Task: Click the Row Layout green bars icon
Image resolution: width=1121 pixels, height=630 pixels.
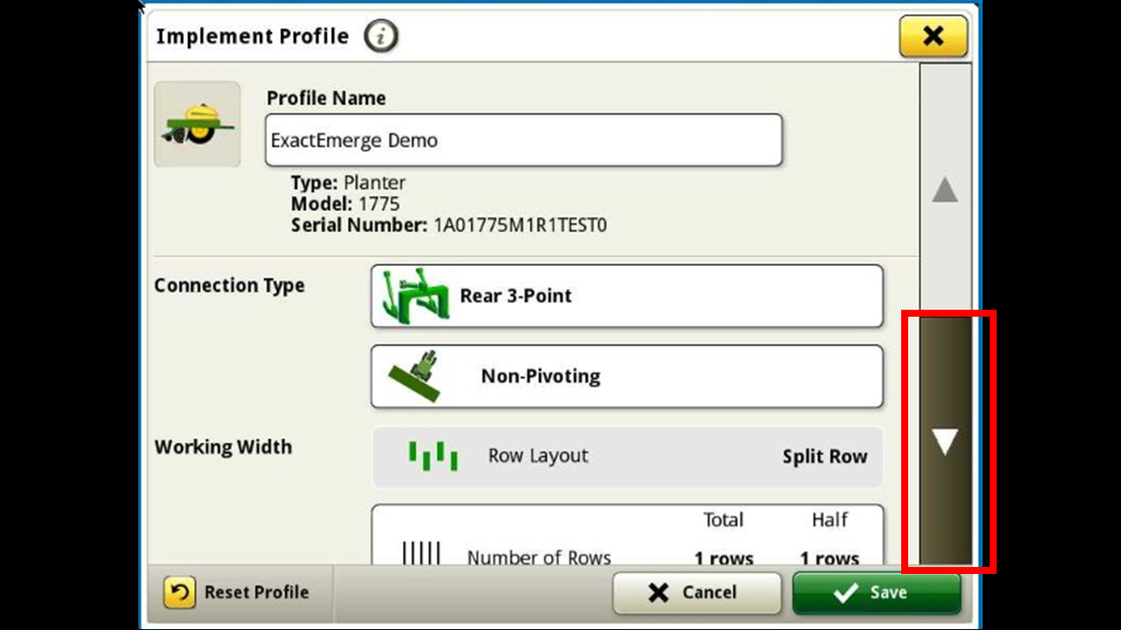Action: tap(433, 455)
